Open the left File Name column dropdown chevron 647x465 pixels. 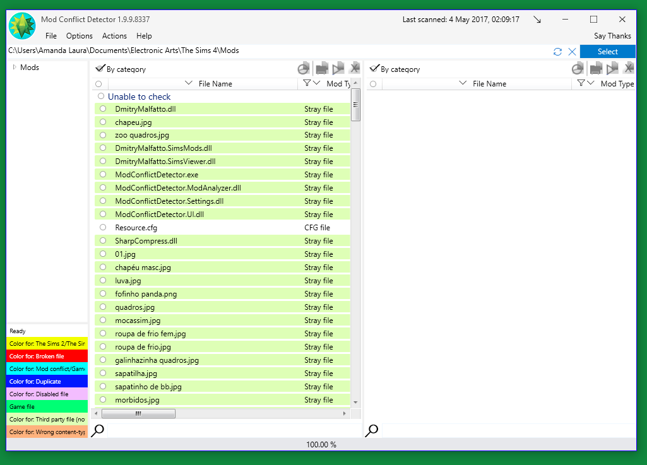(189, 83)
